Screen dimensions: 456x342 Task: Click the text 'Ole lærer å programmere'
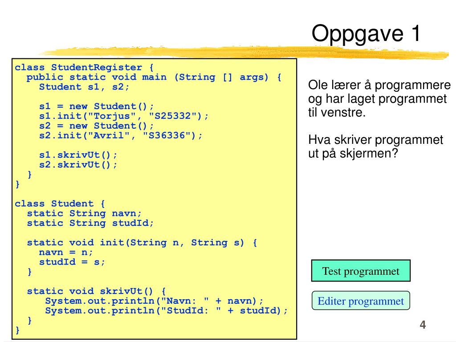tap(379, 85)
